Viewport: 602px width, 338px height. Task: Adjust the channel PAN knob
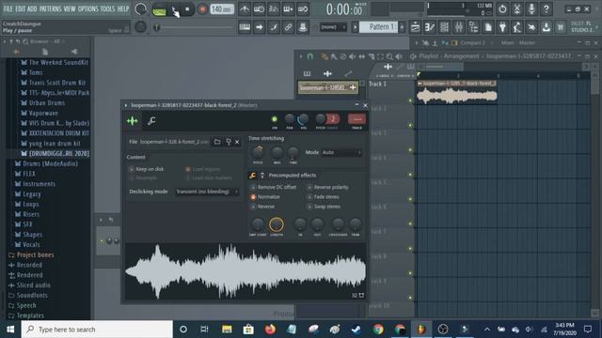tap(290, 119)
